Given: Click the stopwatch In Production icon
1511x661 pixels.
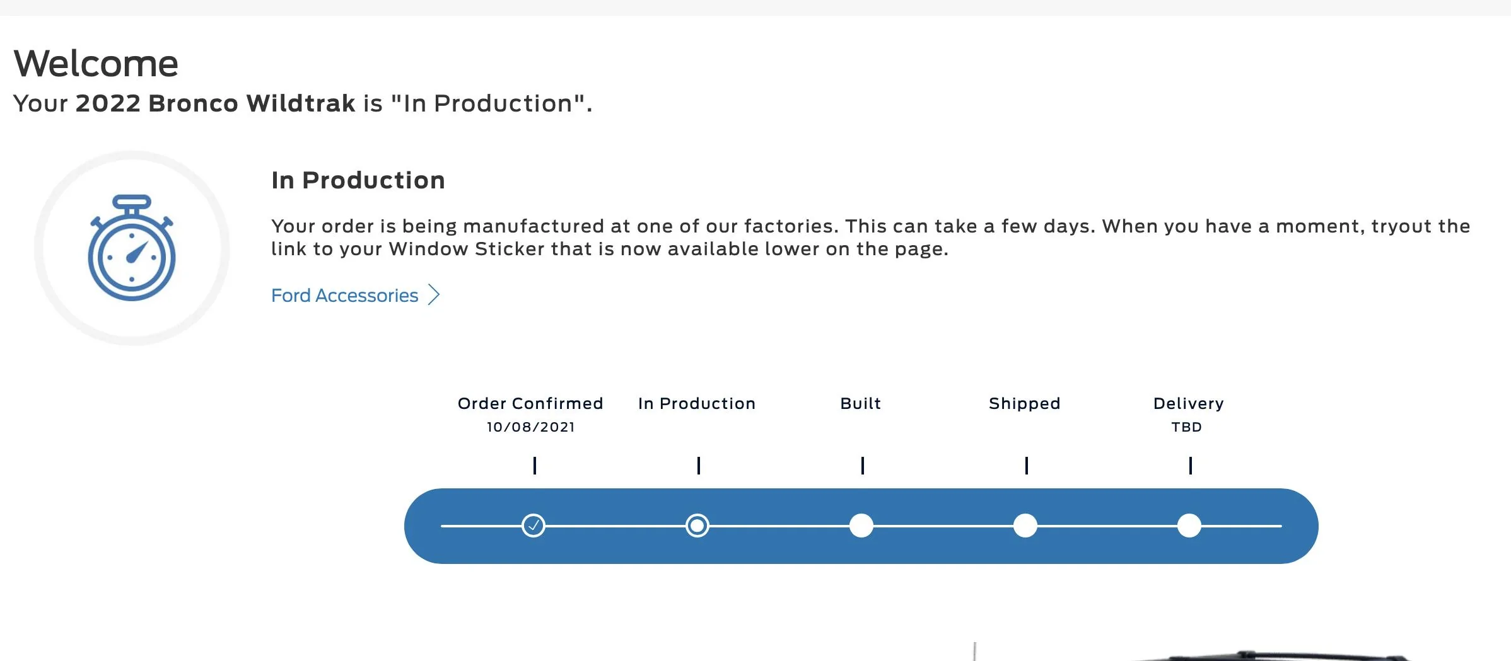Looking at the screenshot, I should click(x=132, y=248).
